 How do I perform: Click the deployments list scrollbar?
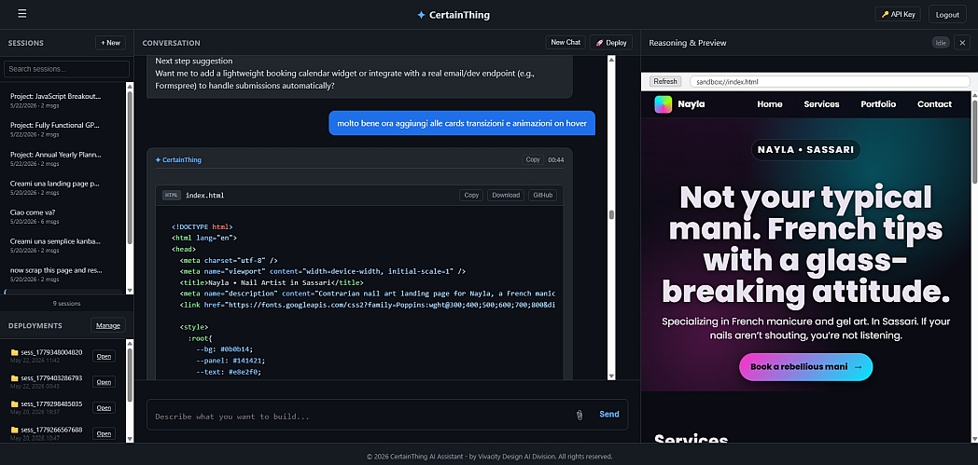(130, 374)
